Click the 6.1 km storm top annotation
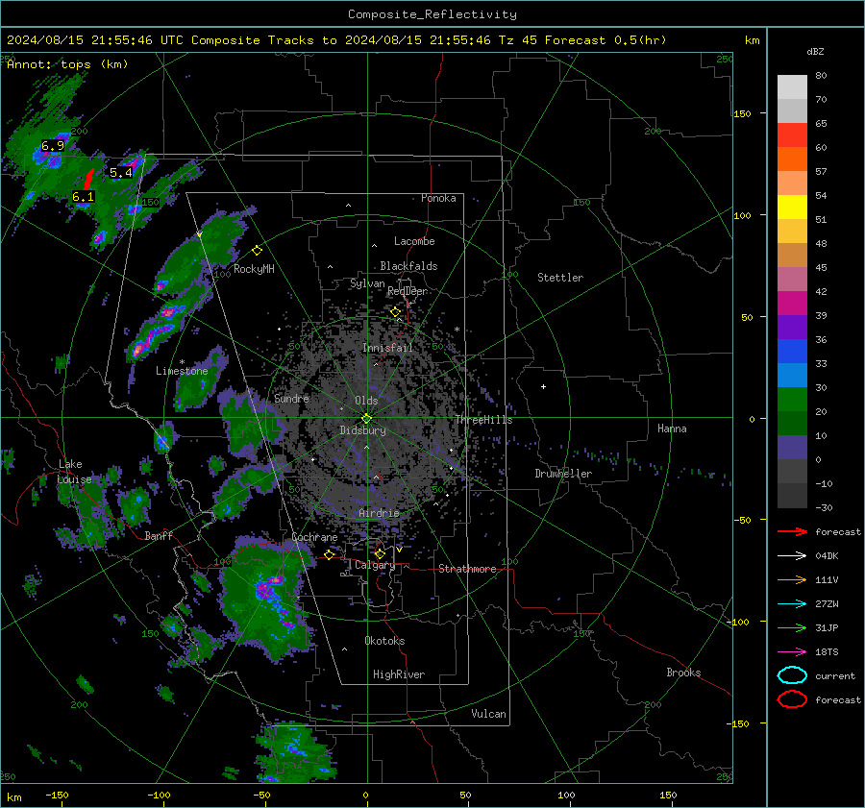Screen dimensions: 865x808 (84, 197)
